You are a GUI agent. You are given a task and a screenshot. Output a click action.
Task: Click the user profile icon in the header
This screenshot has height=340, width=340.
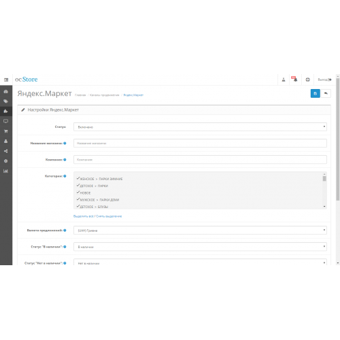[284, 80]
